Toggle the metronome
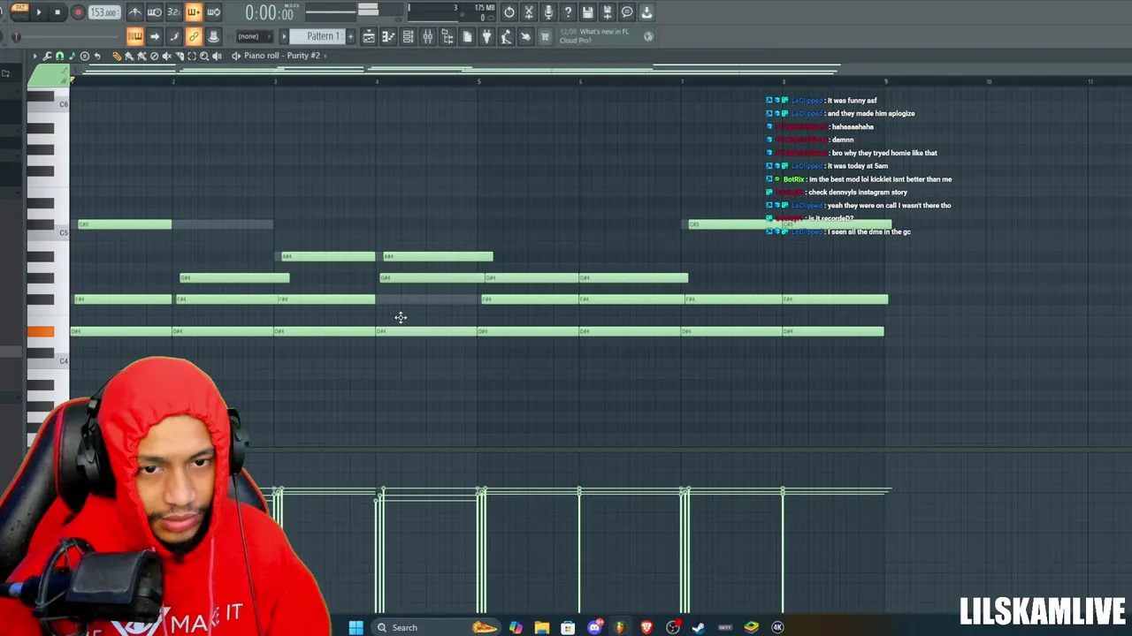 [134, 12]
